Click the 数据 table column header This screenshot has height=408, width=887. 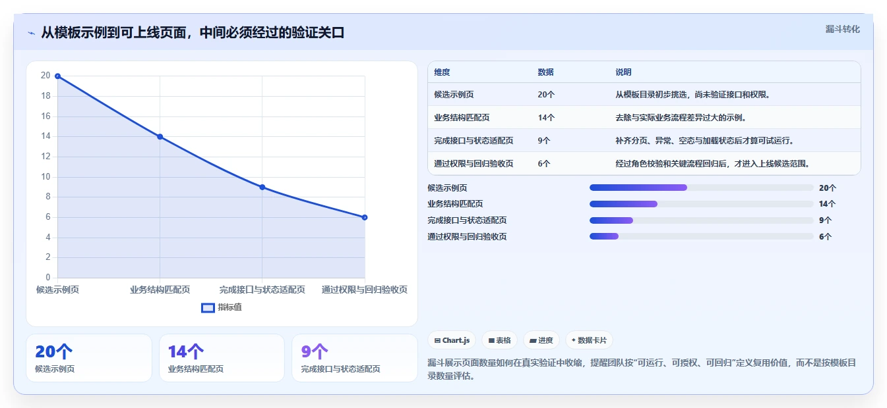[x=545, y=72]
